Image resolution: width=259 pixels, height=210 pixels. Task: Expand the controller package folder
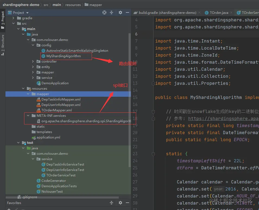click(x=33, y=62)
